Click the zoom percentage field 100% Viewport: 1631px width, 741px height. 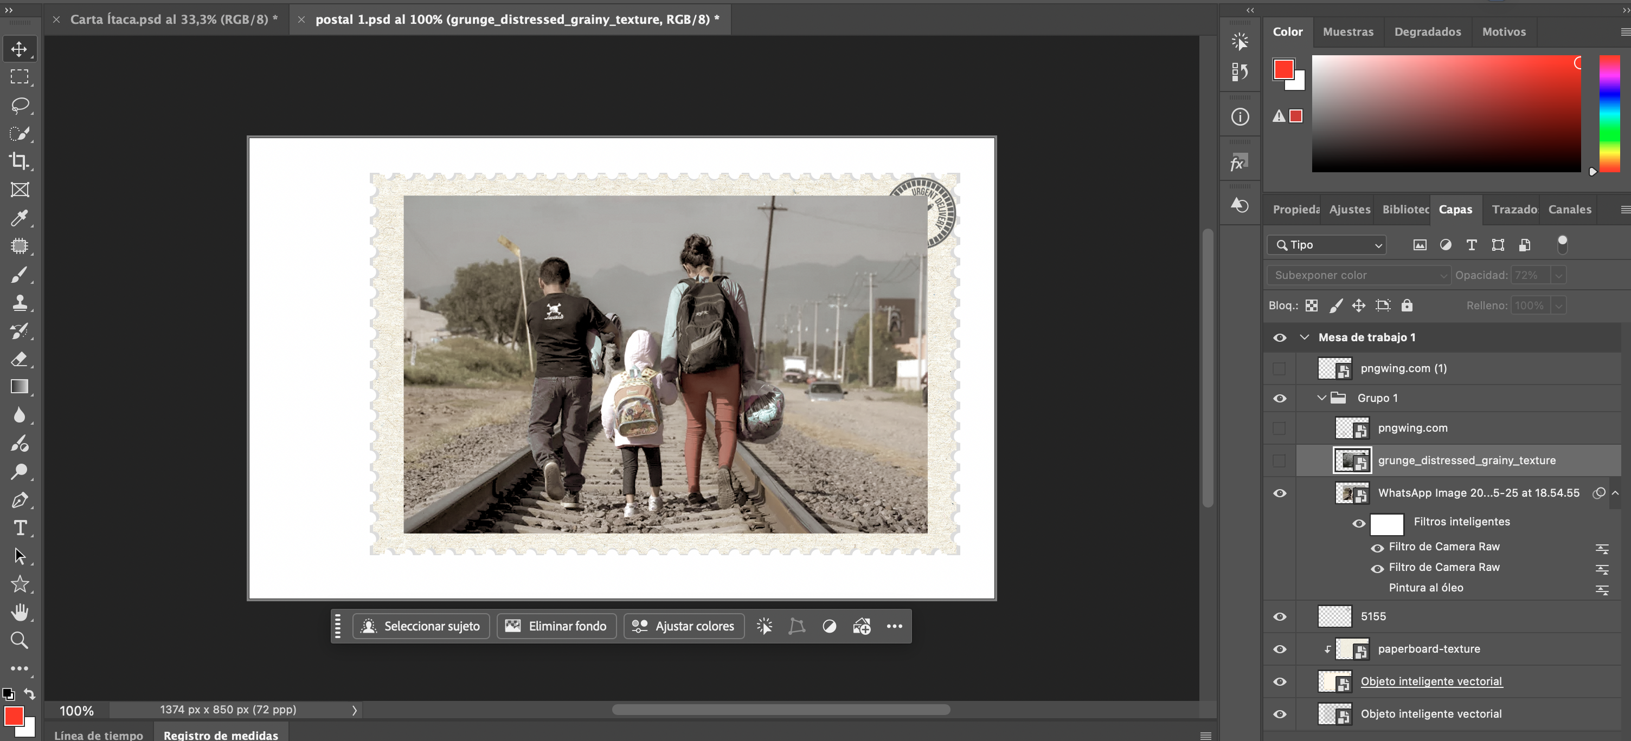tap(76, 711)
